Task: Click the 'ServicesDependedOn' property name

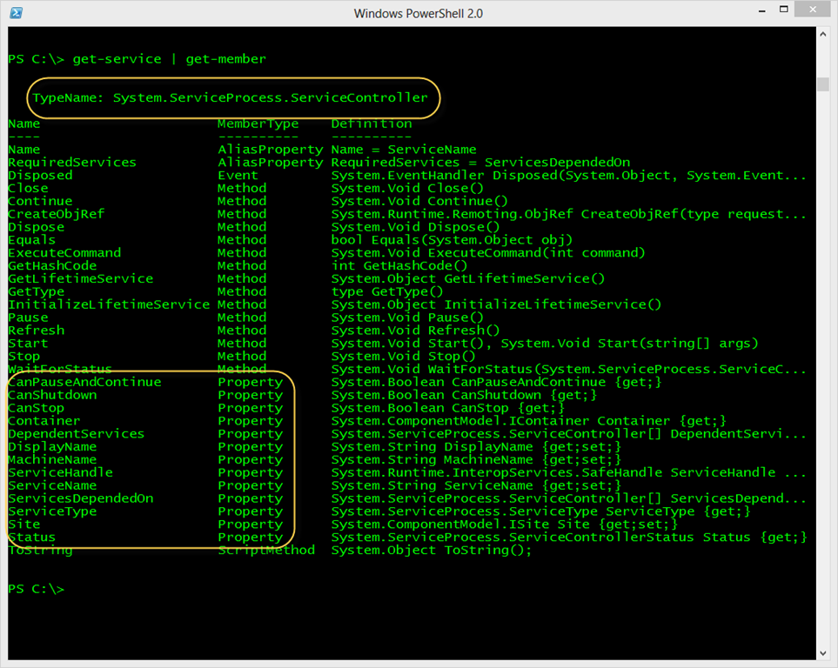Action: point(81,498)
